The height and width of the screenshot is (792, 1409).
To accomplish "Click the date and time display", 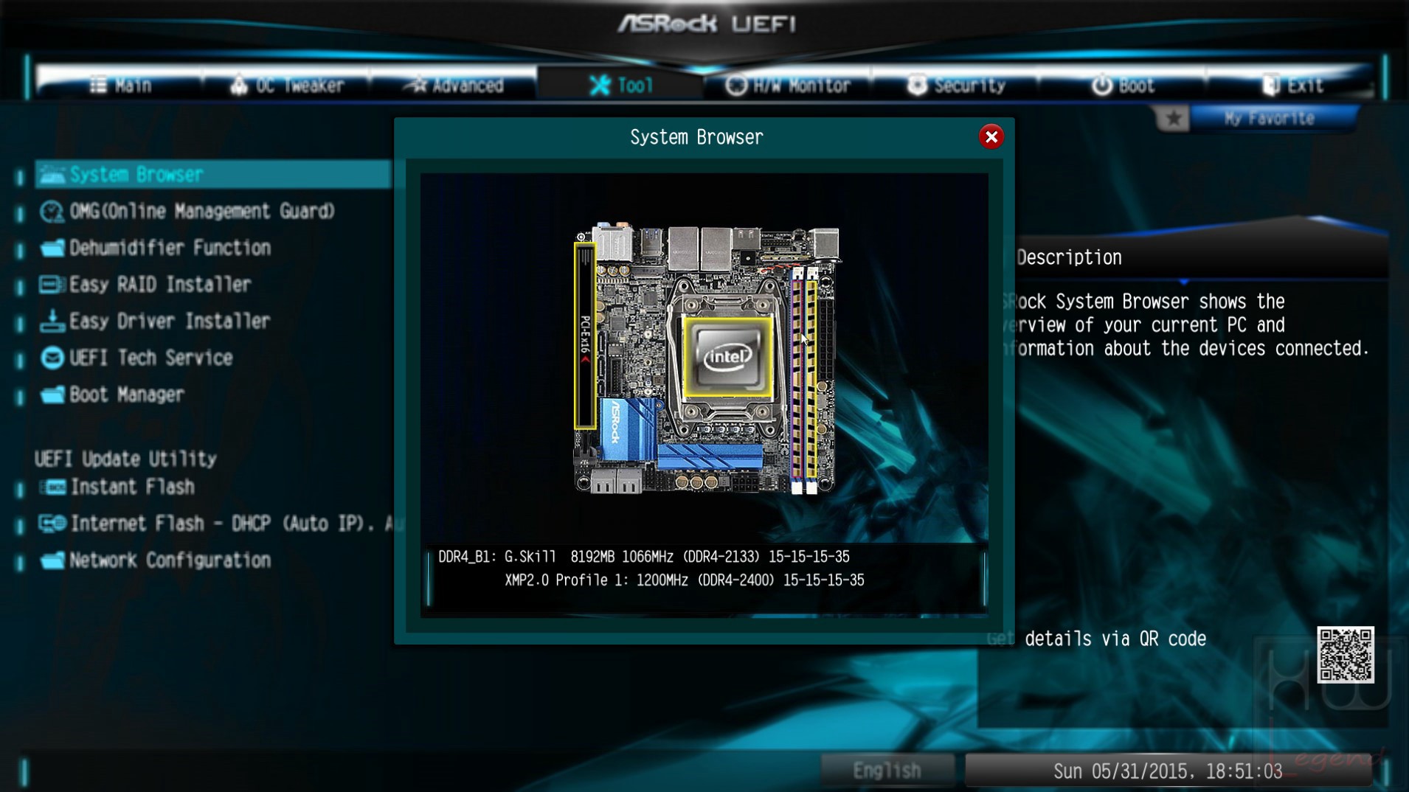I will click(x=1168, y=771).
